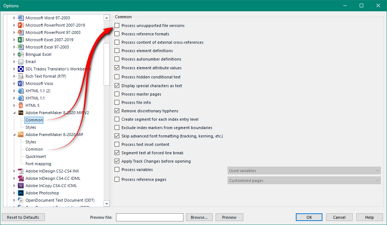Disable Display special characters as text

[x=117, y=86]
